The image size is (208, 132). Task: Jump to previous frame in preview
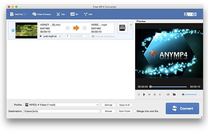[x=139, y=94]
